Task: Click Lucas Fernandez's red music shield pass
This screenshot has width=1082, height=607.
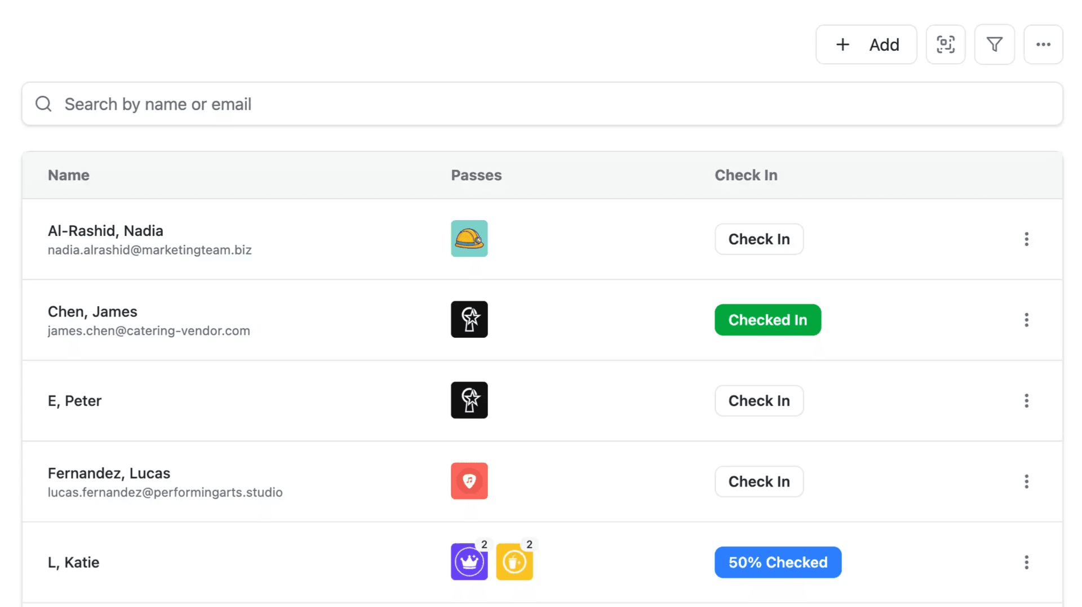Action: point(469,481)
